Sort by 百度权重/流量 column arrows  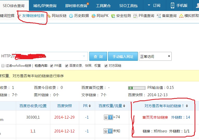pos(124,106)
